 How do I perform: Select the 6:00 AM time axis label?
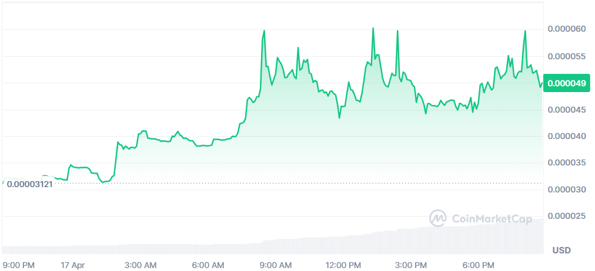pyautogui.click(x=208, y=265)
